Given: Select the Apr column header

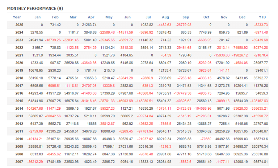Looking at the screenshot, I should [x=91, y=17].
